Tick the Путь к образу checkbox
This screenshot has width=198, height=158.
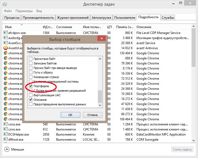click(x=31, y=72)
